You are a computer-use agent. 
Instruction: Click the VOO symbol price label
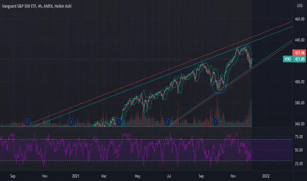[288, 59]
